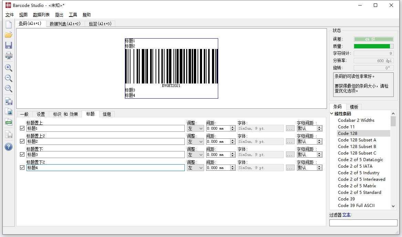Switch to the 模板 tab in right panel

354,107
